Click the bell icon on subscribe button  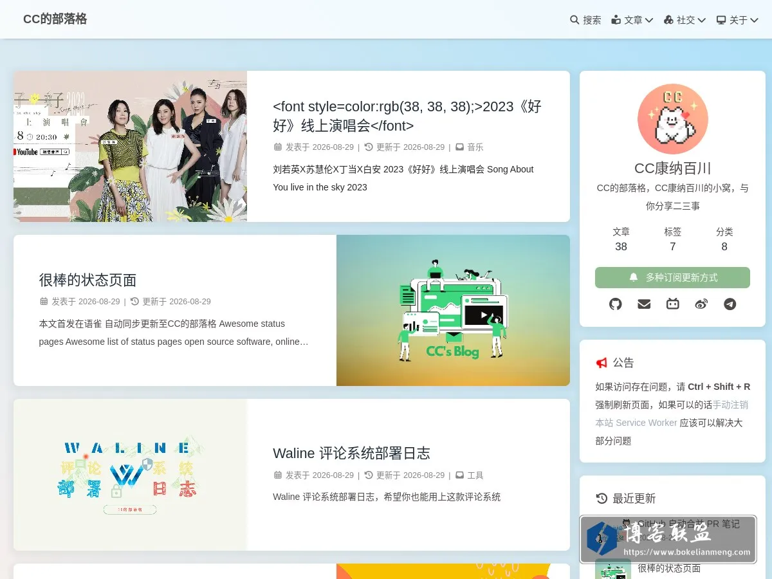[x=634, y=277]
